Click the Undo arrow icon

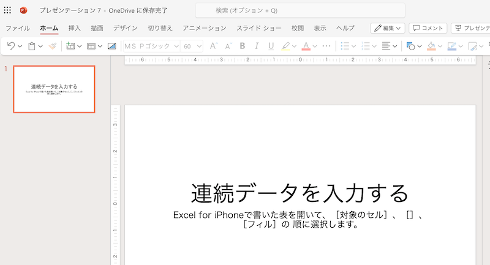pyautogui.click(x=11, y=46)
